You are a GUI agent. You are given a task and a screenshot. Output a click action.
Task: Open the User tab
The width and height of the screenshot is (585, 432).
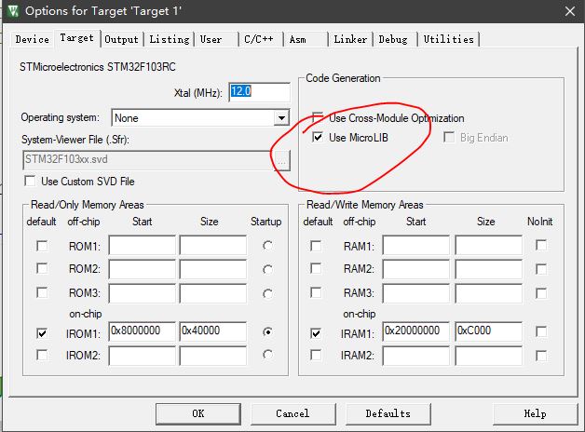[x=211, y=39]
